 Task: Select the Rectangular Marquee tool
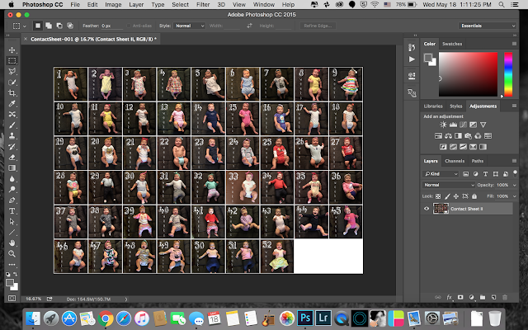pyautogui.click(x=12, y=61)
